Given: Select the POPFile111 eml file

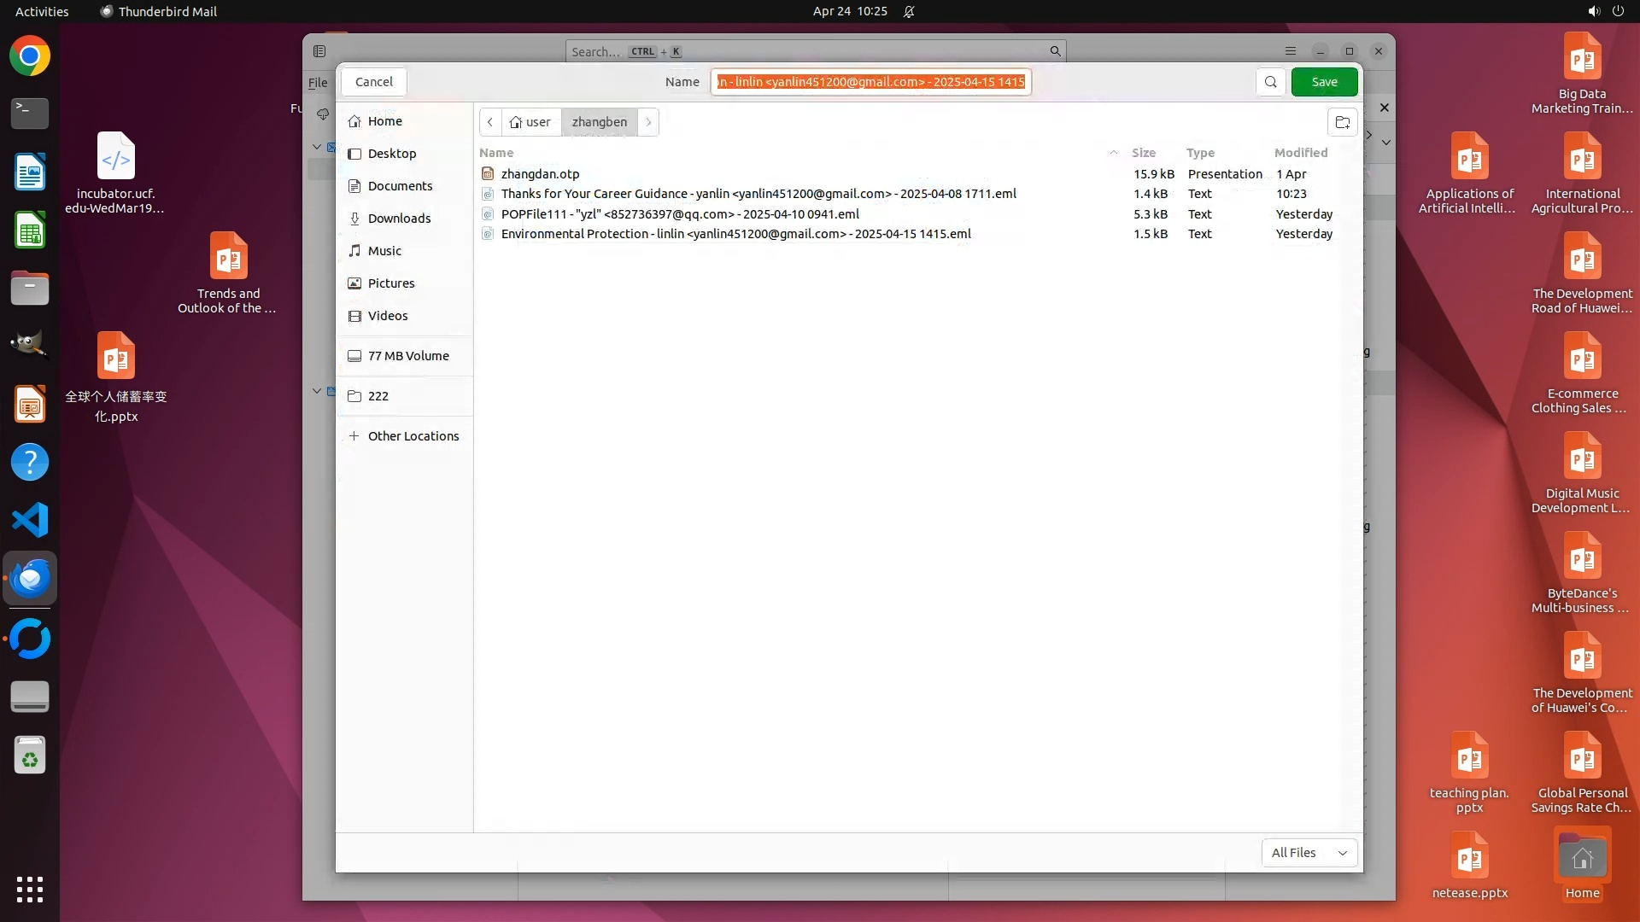Looking at the screenshot, I should (679, 214).
